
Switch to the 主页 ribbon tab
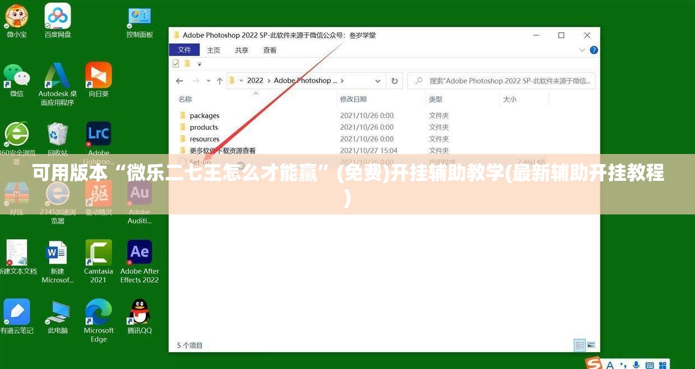click(x=214, y=50)
